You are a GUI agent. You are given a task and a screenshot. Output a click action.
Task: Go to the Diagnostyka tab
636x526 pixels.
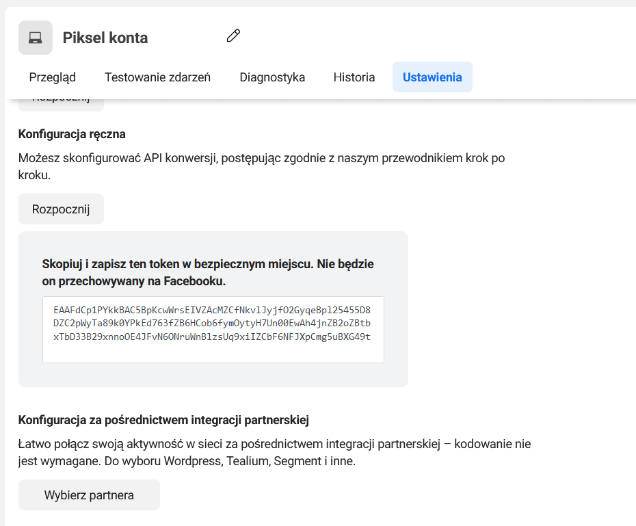click(272, 77)
